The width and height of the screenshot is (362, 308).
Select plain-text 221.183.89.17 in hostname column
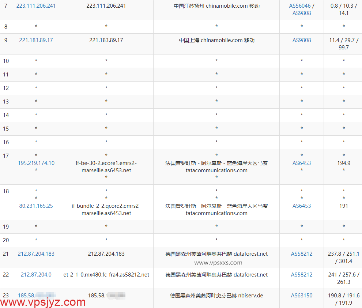tap(106, 40)
